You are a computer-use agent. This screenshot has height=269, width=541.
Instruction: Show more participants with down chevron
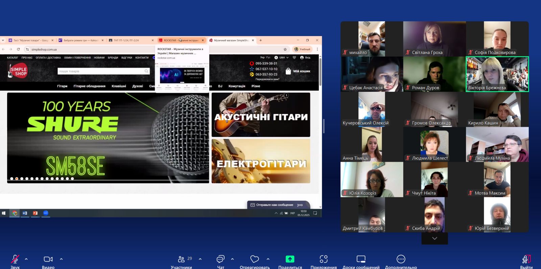tap(434, 238)
